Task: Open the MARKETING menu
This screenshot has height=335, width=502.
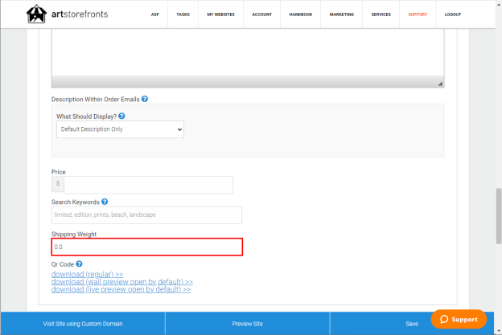Action: 342,14
